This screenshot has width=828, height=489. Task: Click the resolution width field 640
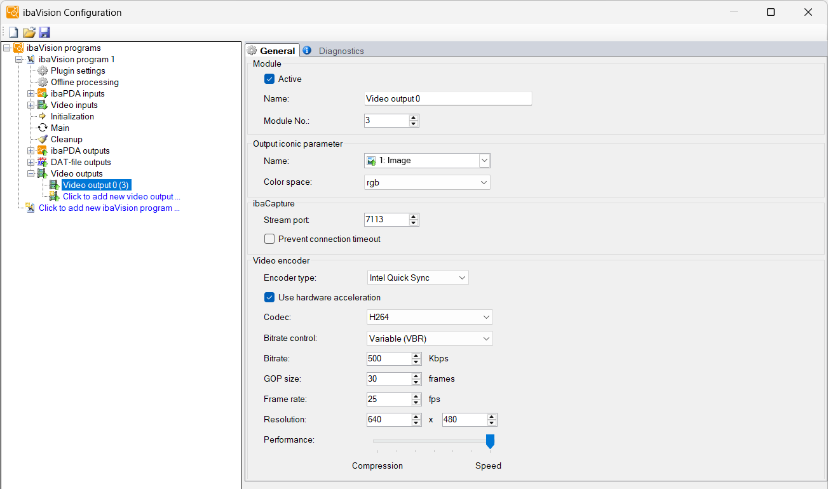(x=389, y=420)
